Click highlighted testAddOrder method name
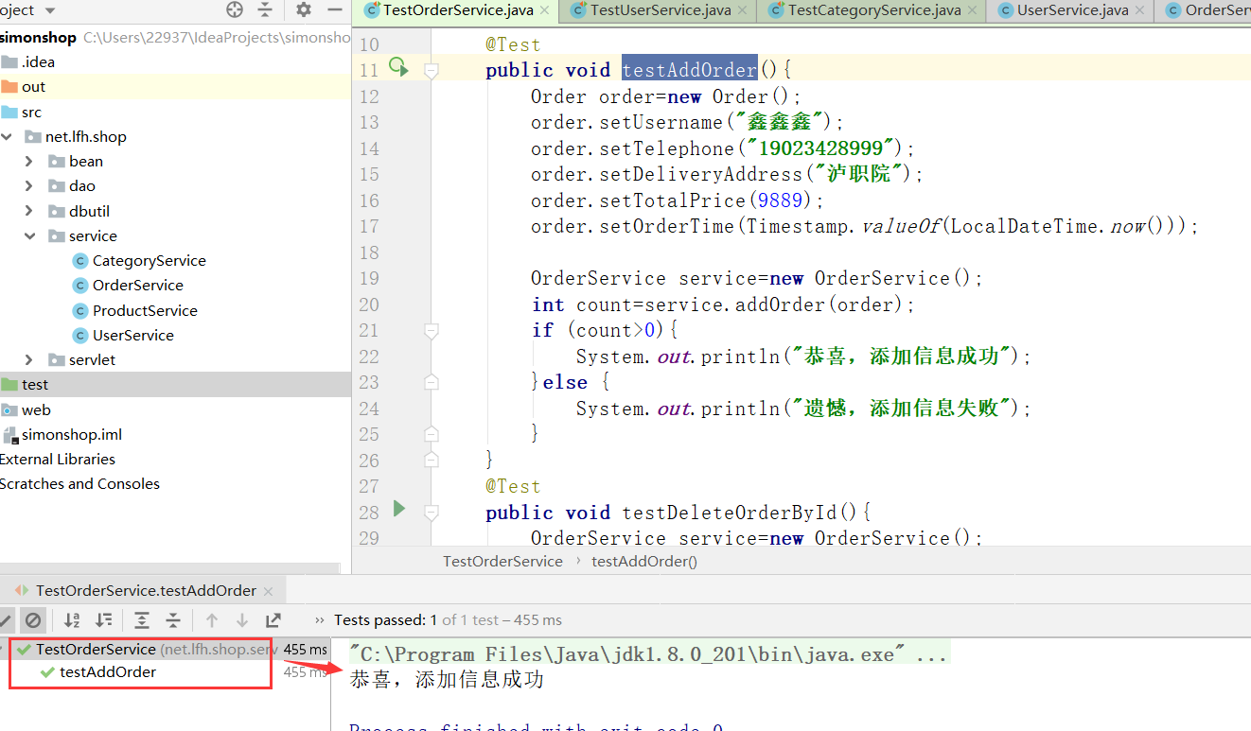Screen dimensions: 1251x731 689,70
